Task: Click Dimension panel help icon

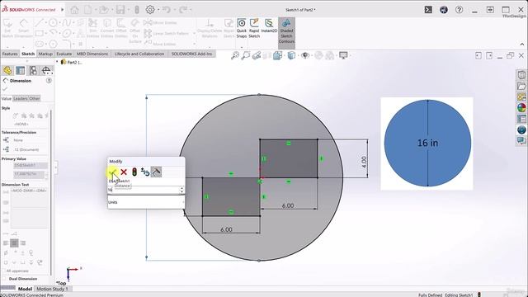Action: [49, 81]
